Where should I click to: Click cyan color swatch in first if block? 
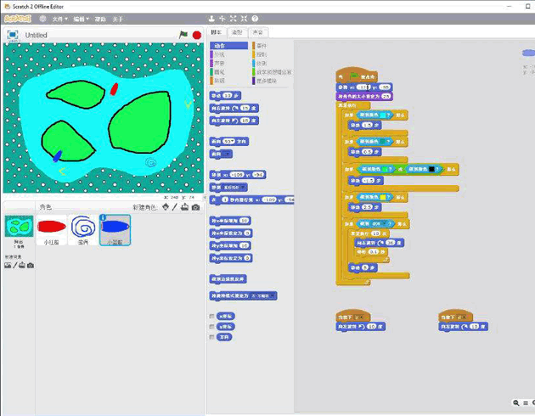tap(382, 115)
